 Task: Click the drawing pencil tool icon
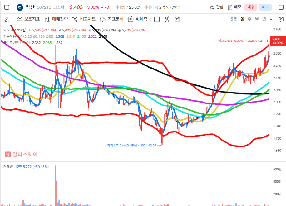[7, 19]
